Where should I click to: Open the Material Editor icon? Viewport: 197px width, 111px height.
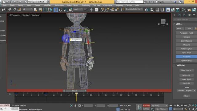tap(183, 10)
